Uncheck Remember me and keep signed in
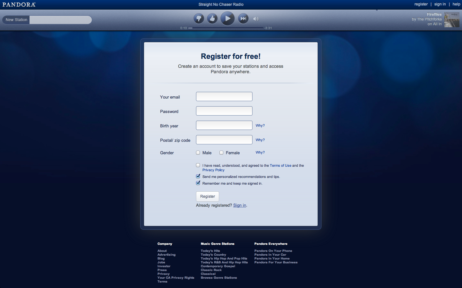462x288 pixels. click(x=198, y=183)
